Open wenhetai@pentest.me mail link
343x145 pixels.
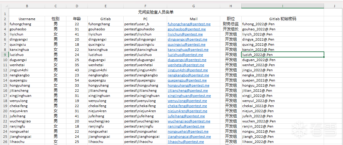pyautogui.click(x=186, y=65)
